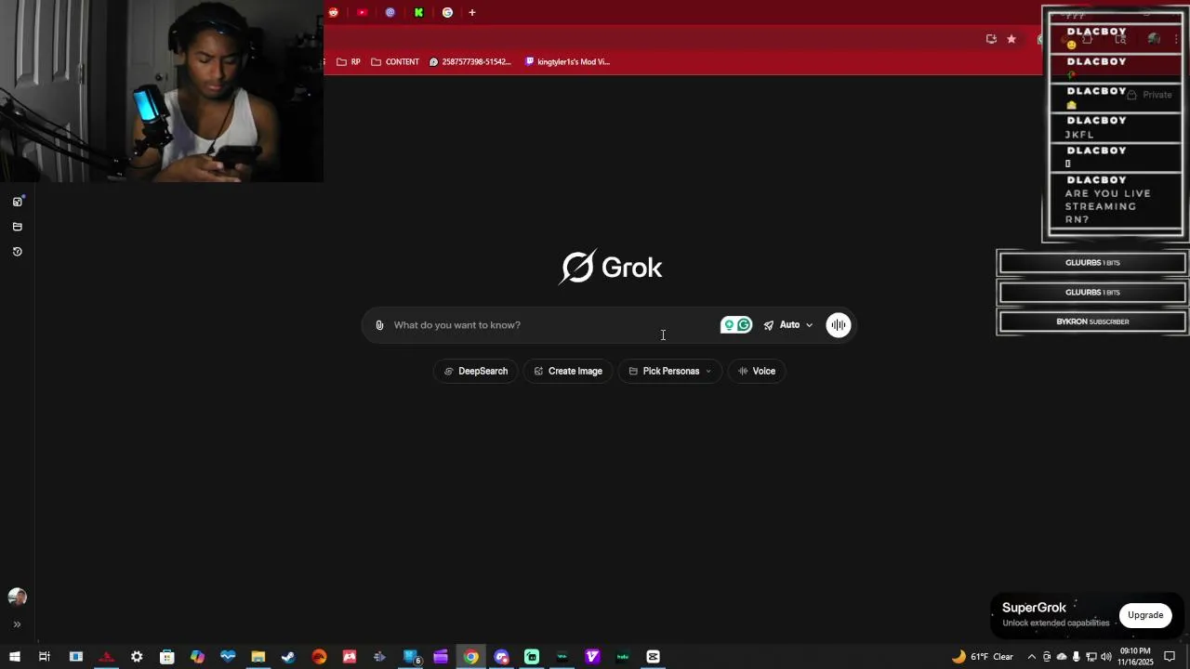
Task: Open the weather widget showing 61°F Clear
Action: pyautogui.click(x=983, y=657)
